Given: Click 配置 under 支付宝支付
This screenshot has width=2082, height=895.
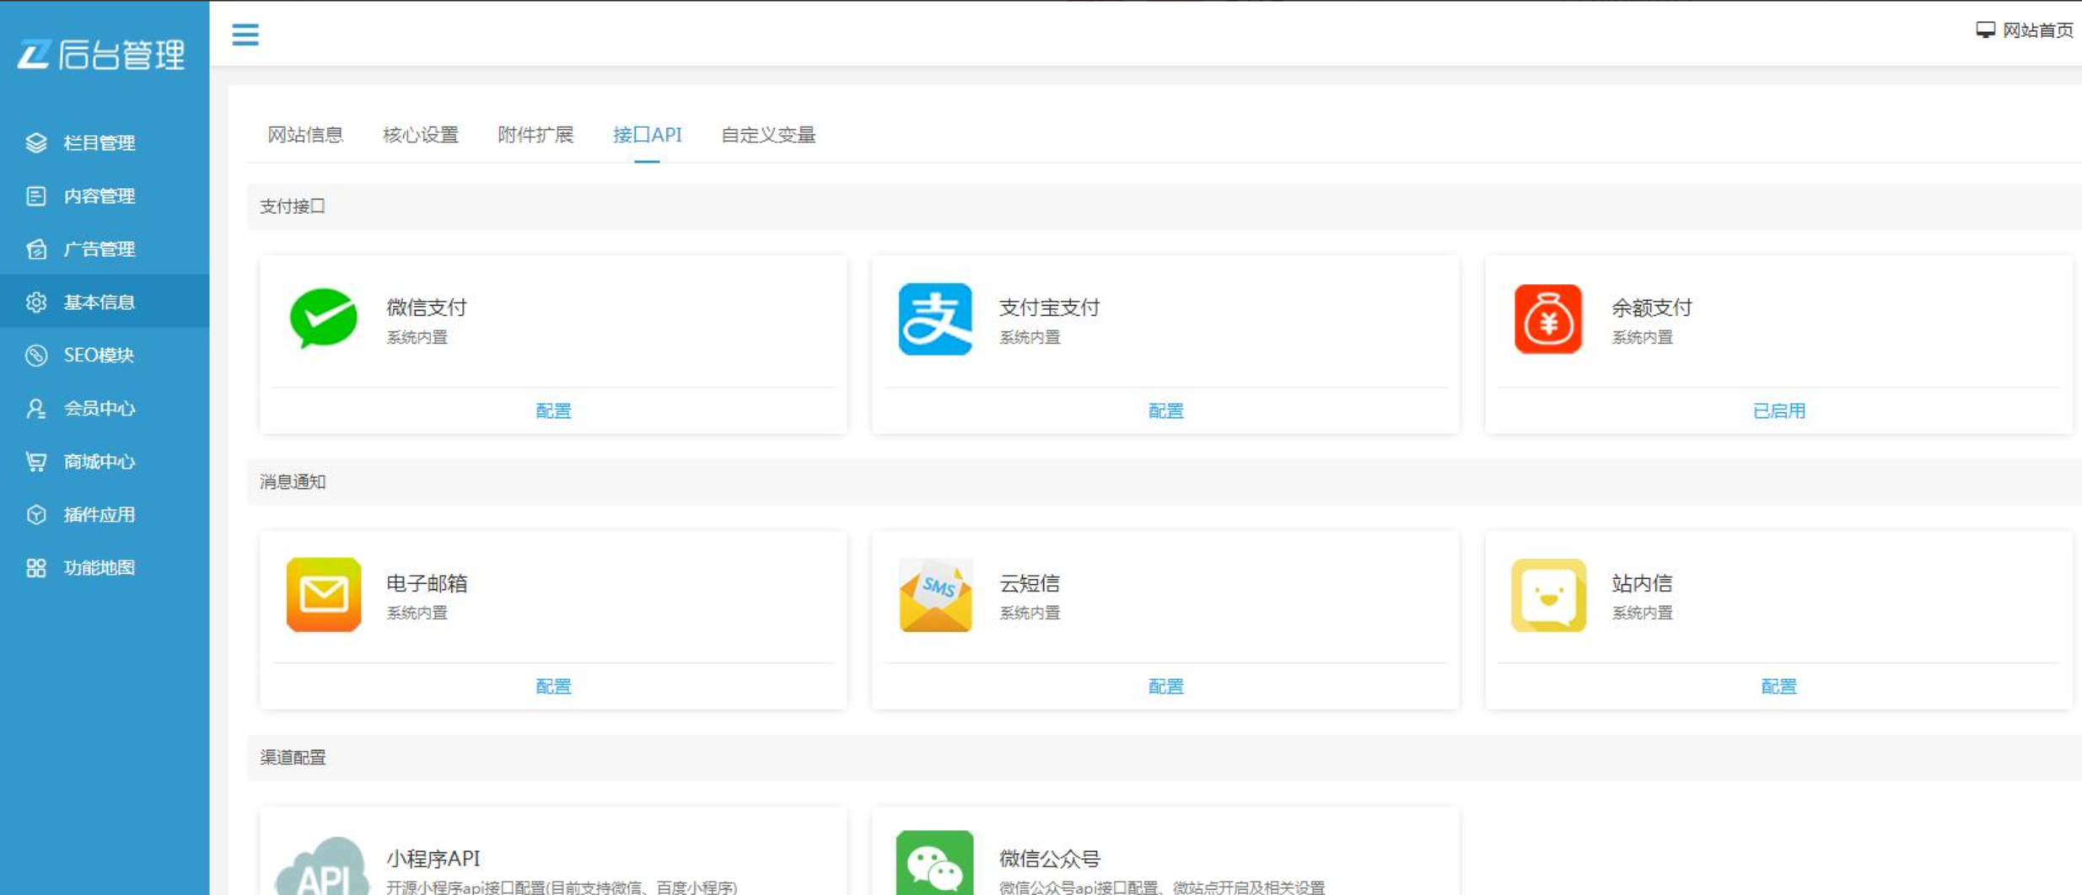Looking at the screenshot, I should [1166, 410].
